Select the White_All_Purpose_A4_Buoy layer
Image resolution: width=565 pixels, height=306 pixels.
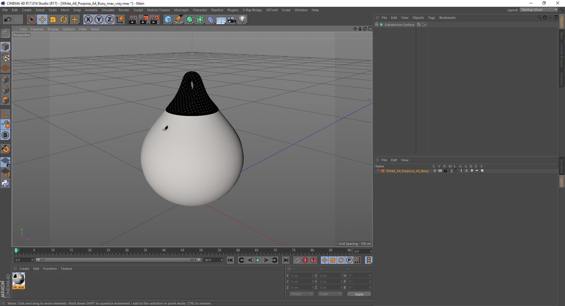point(407,171)
